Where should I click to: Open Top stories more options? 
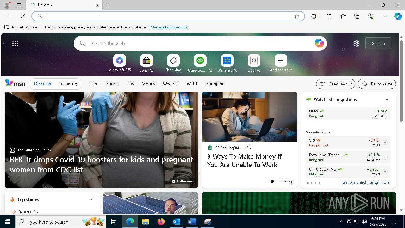click(x=90, y=199)
